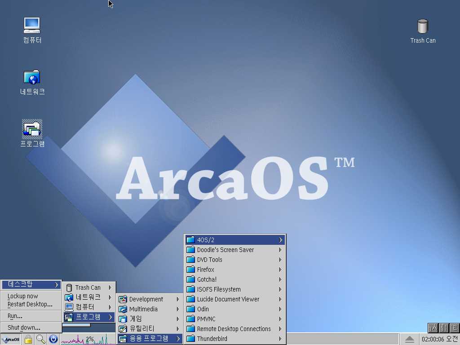Toggle the Korean/English ㄱA input mode button
Viewport: 460px width, 345px height.
(x=433, y=328)
